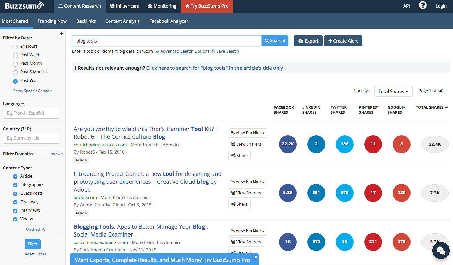The height and width of the screenshot is (265, 453).
Task: Click total shares 22.4K oval
Action: coord(435,144)
